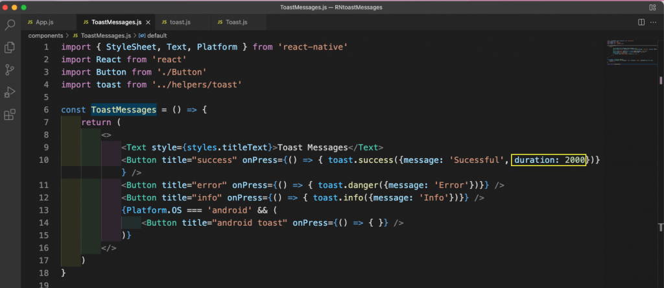The height and width of the screenshot is (288, 664).
Task: Click the split editor icon
Action: click(641, 22)
